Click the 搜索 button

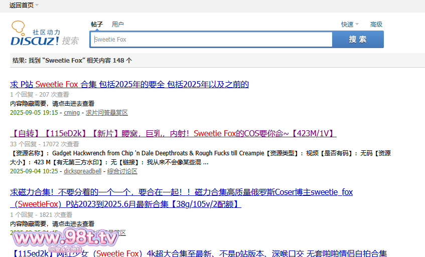(358, 40)
